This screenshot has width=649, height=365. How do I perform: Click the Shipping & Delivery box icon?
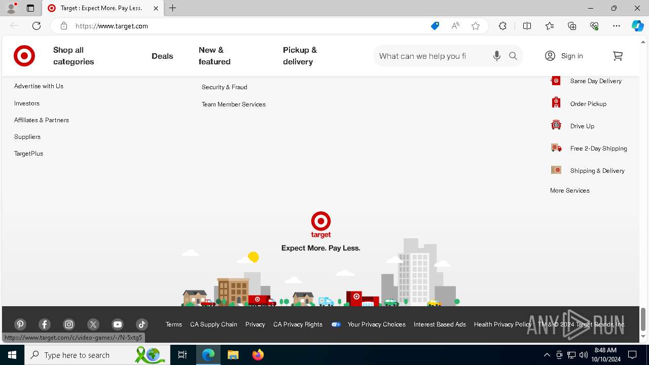point(556,170)
